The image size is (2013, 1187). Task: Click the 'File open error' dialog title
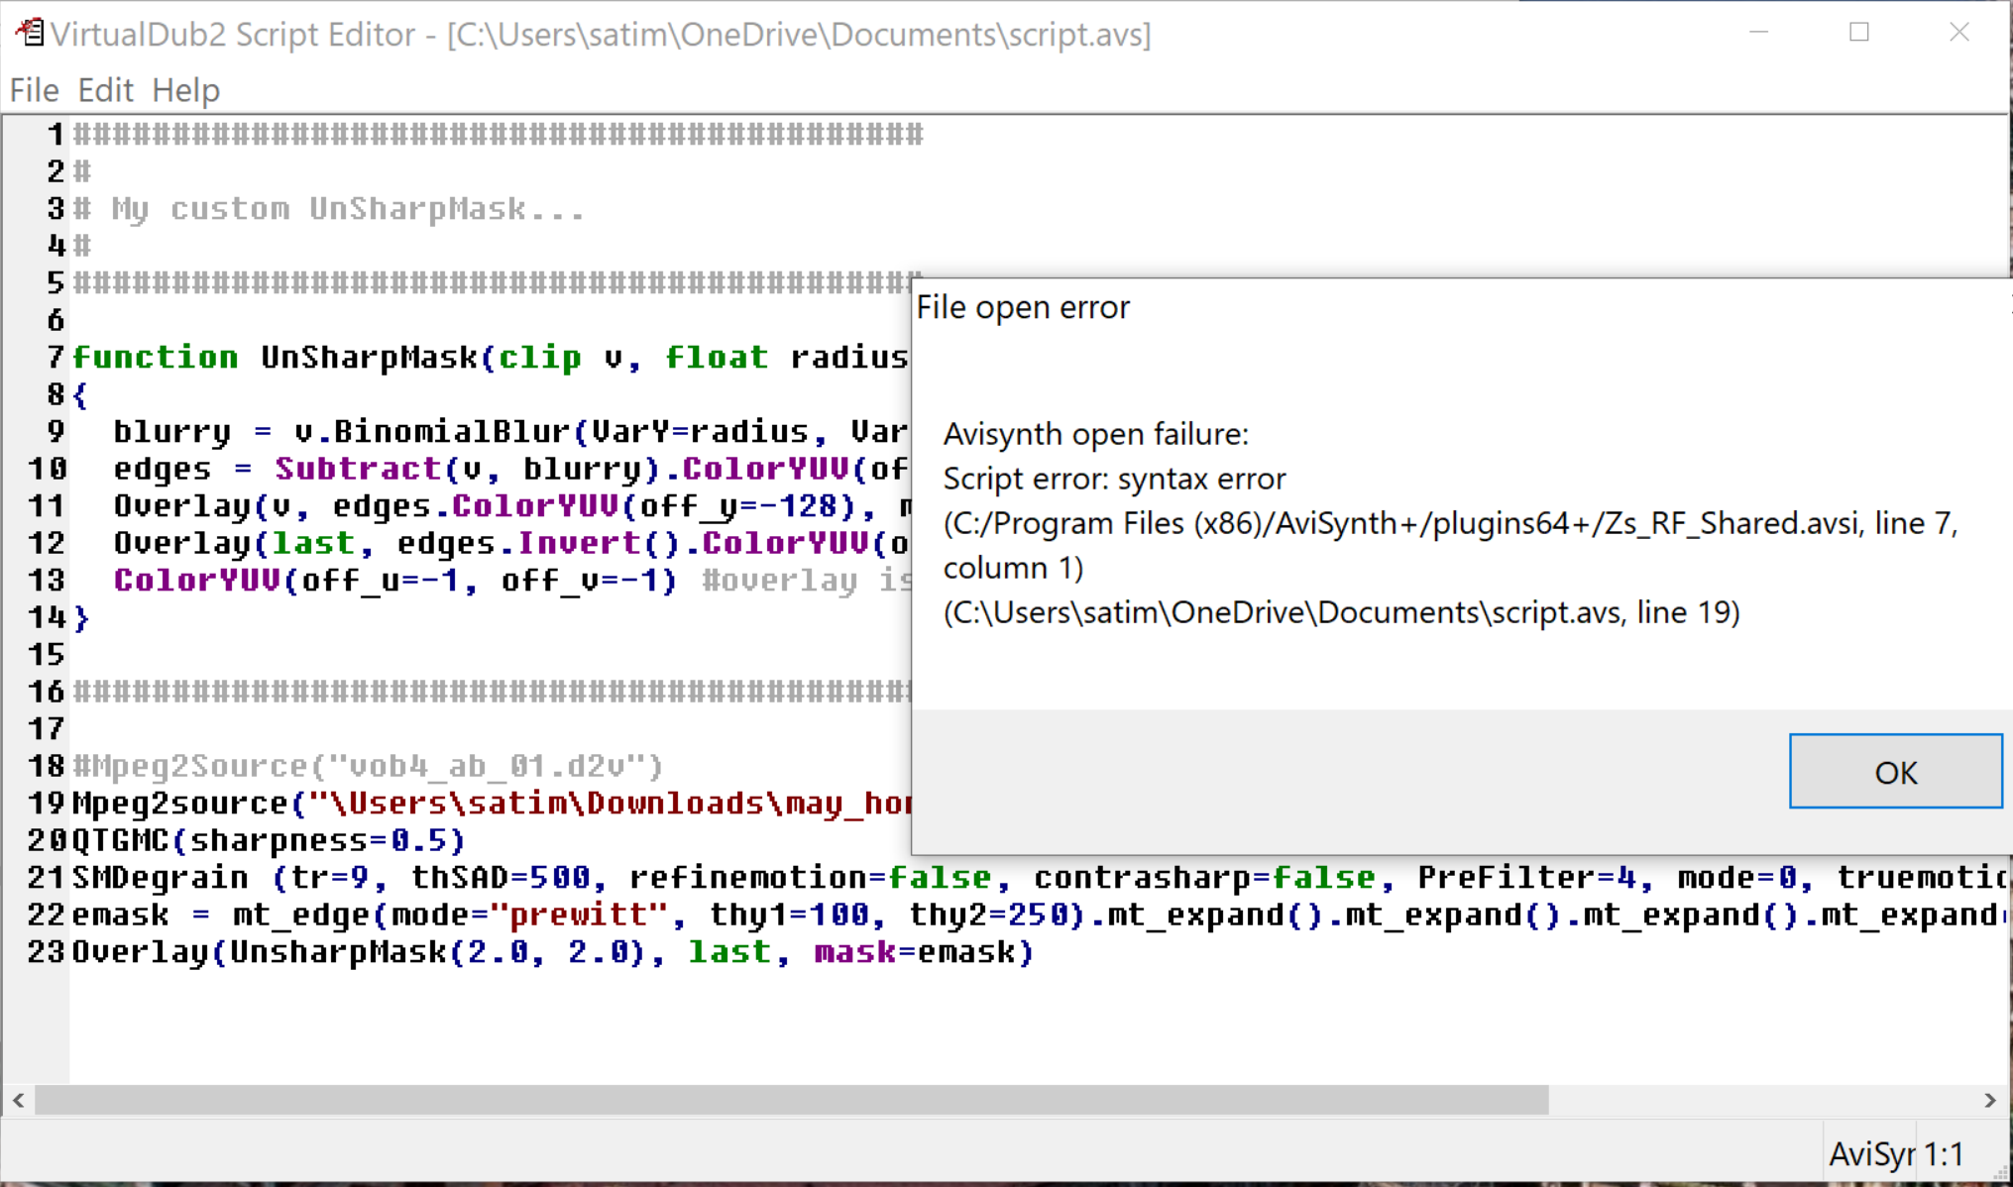pos(1023,307)
